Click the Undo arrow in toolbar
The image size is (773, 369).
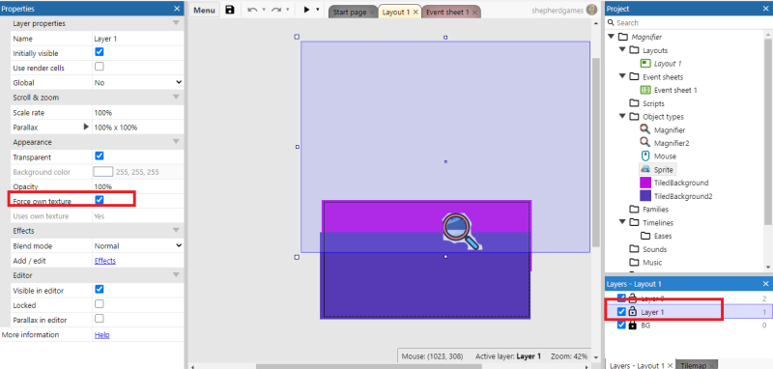pyautogui.click(x=252, y=10)
